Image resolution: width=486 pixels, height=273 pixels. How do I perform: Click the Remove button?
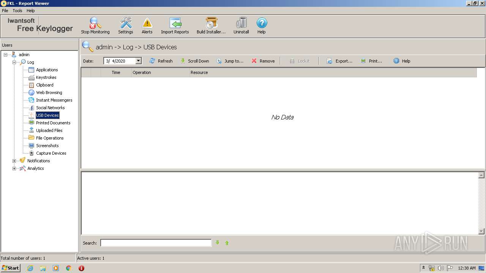tap(263, 61)
